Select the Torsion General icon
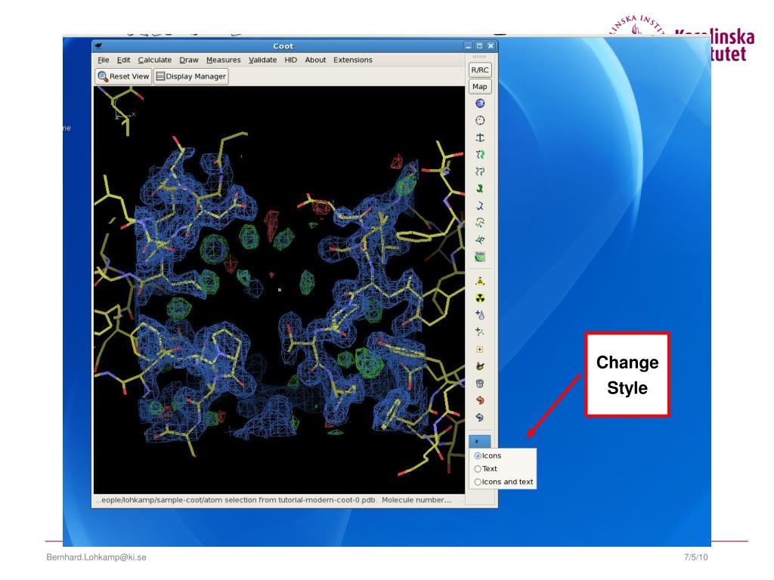774x580 pixels. tap(480, 239)
